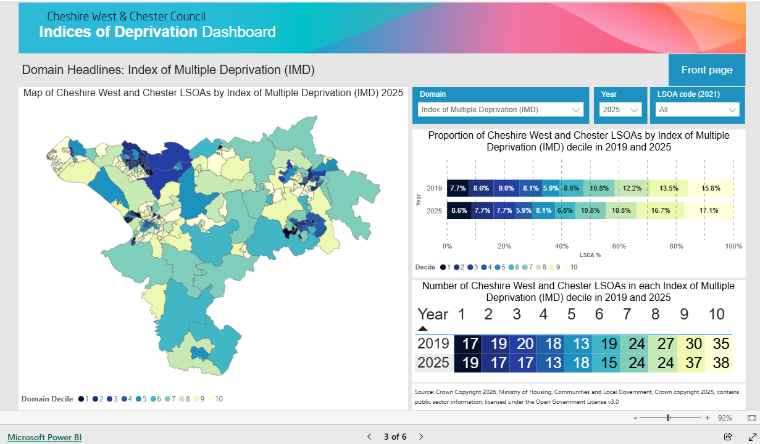Open the share report icon

pos(728,437)
